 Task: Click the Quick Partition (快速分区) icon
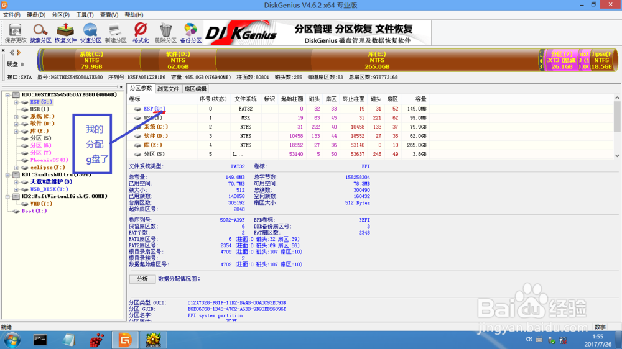[x=90, y=33]
